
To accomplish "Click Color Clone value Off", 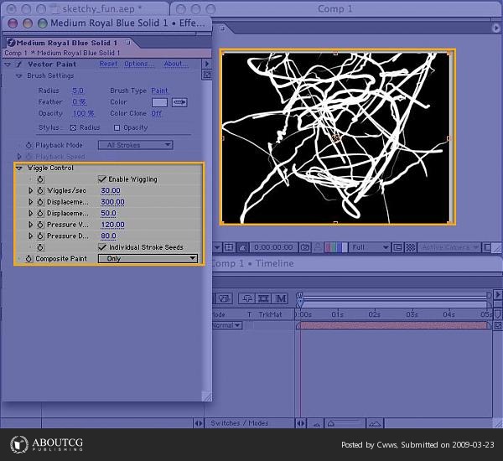I will click(157, 113).
